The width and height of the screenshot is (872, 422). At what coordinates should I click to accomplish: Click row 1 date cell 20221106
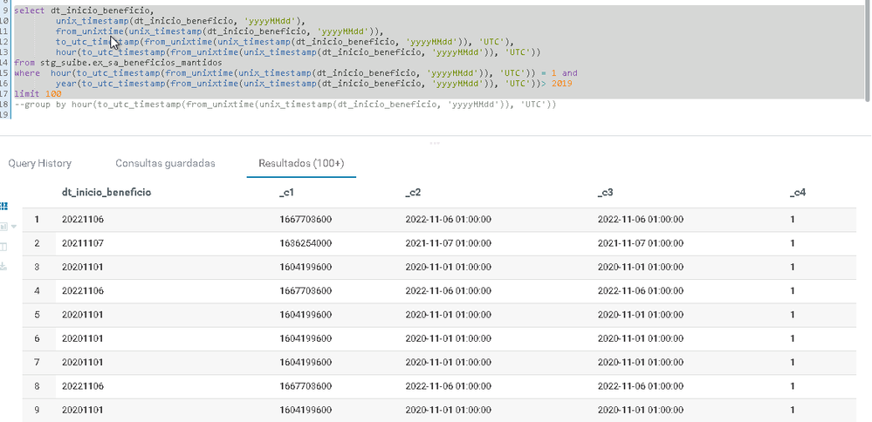tap(83, 220)
